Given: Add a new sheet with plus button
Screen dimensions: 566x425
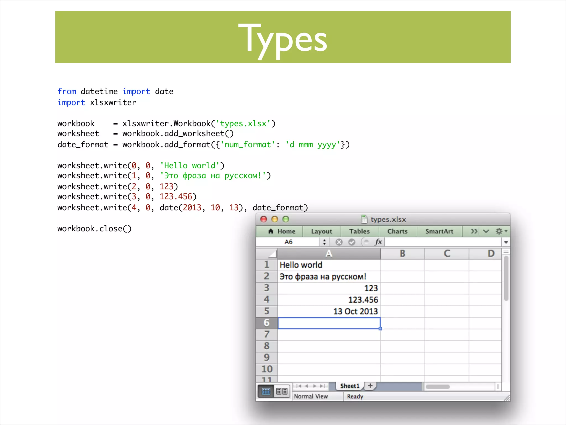Looking at the screenshot, I should pyautogui.click(x=370, y=386).
